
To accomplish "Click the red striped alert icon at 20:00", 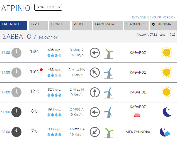I will pos(137,115).
